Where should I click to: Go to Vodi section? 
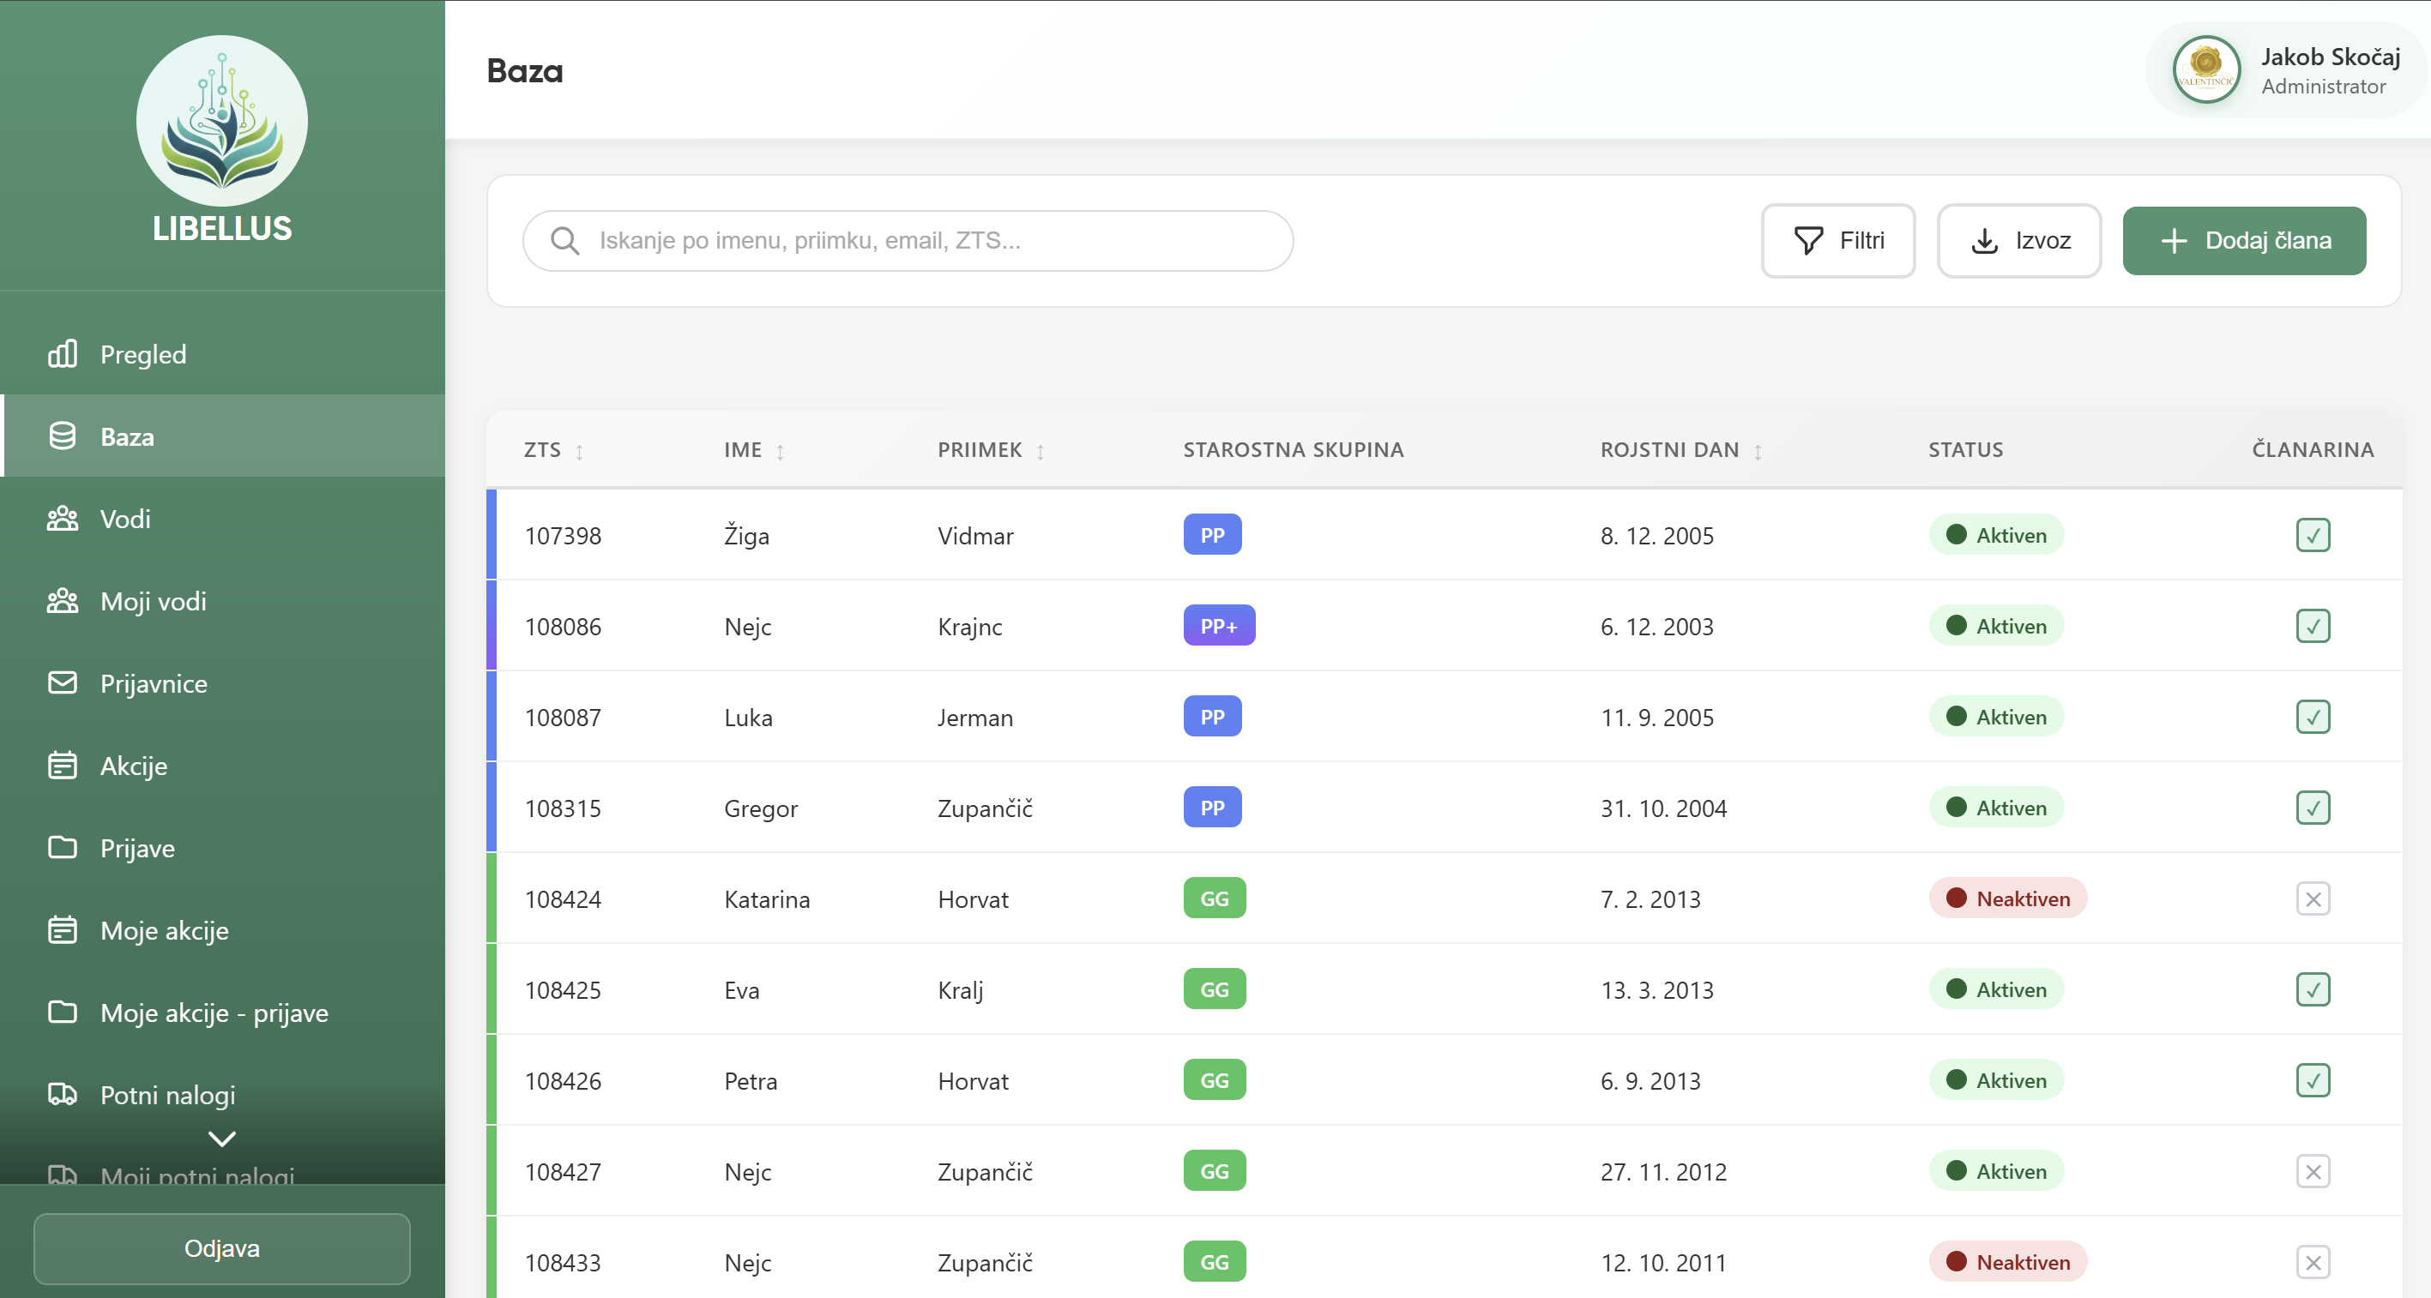point(223,518)
